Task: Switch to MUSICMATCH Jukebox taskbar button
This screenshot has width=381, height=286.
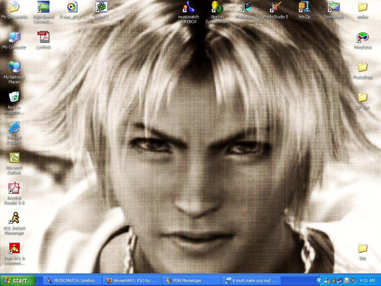Action: (72, 280)
